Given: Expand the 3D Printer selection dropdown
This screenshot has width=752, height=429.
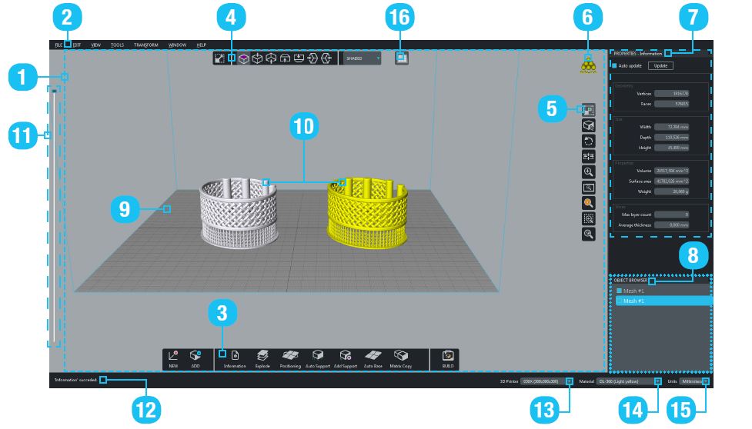Looking at the screenshot, I should click(546, 381).
